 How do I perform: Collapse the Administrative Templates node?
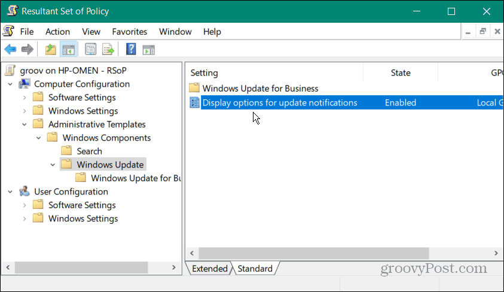[25, 124]
